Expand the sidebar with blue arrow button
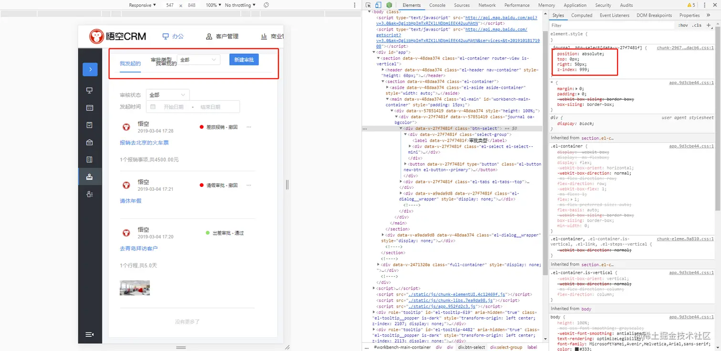 [x=90, y=69]
